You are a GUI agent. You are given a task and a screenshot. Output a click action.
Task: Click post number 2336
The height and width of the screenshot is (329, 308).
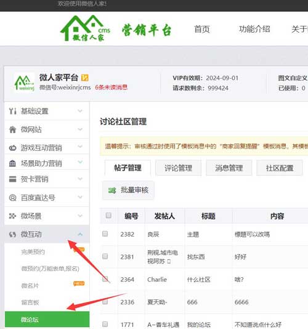[x=127, y=302]
